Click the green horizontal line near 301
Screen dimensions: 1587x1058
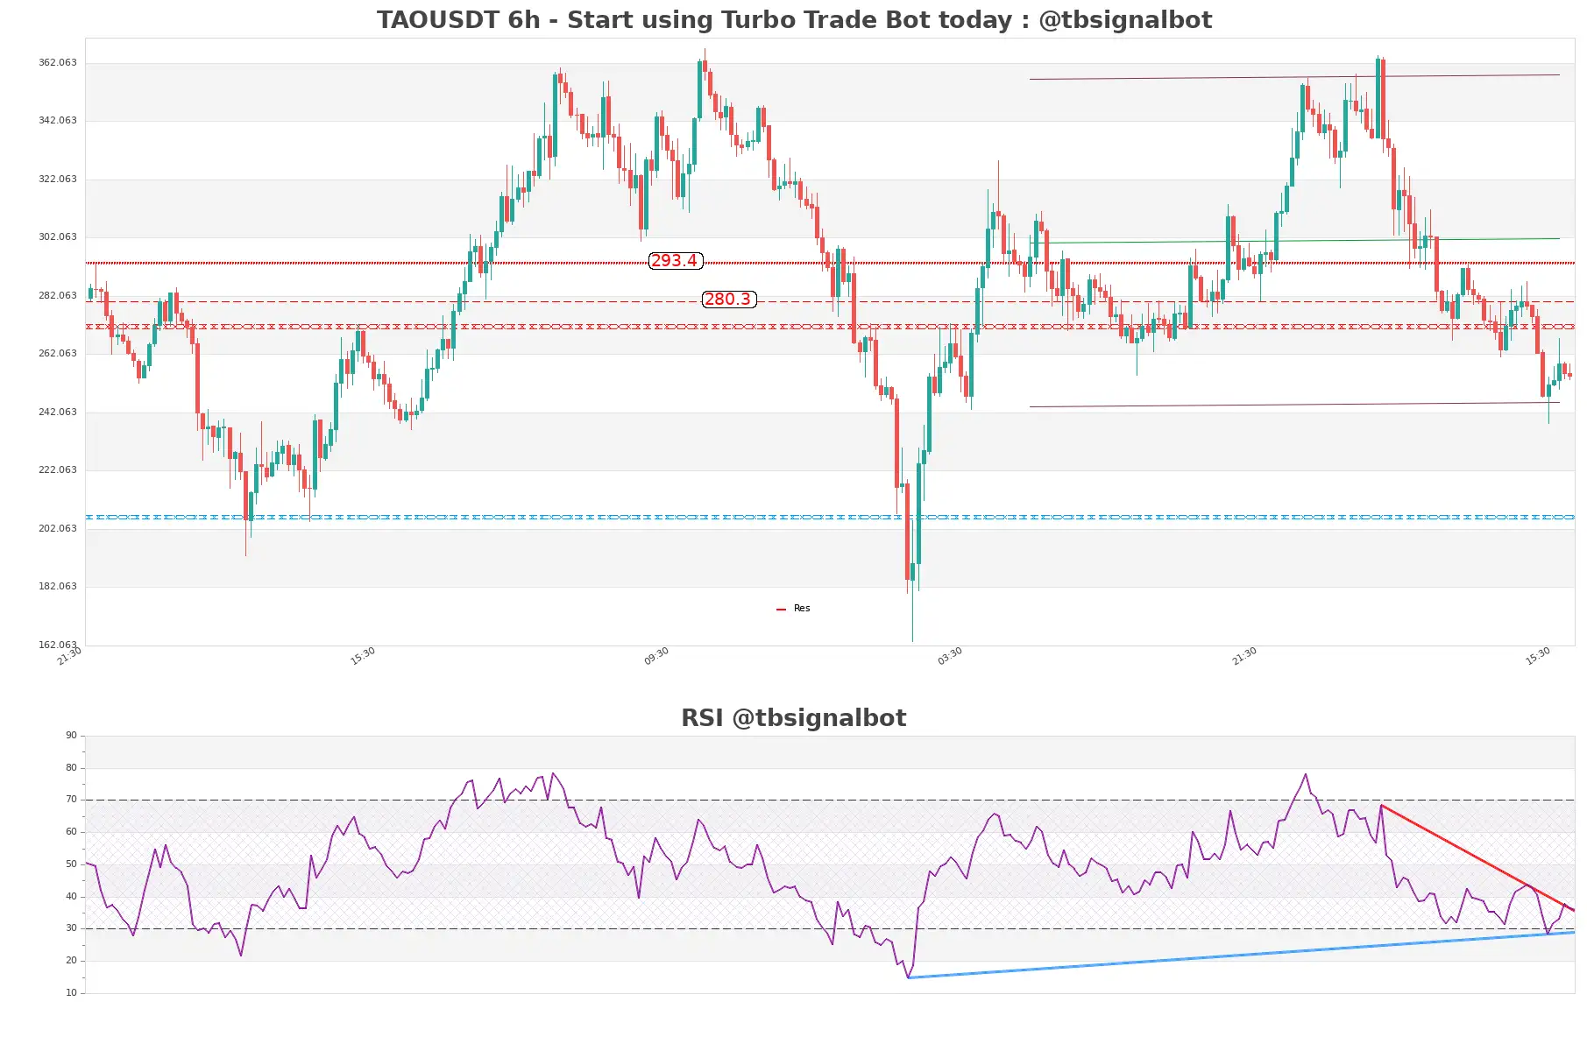(x=1295, y=241)
